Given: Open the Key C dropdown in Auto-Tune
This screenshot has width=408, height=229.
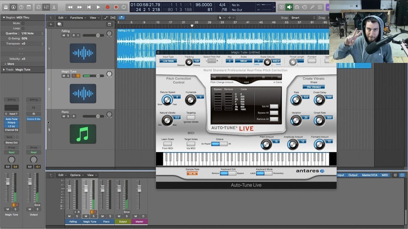Looking at the screenshot, I should pyautogui.click(x=229, y=61).
